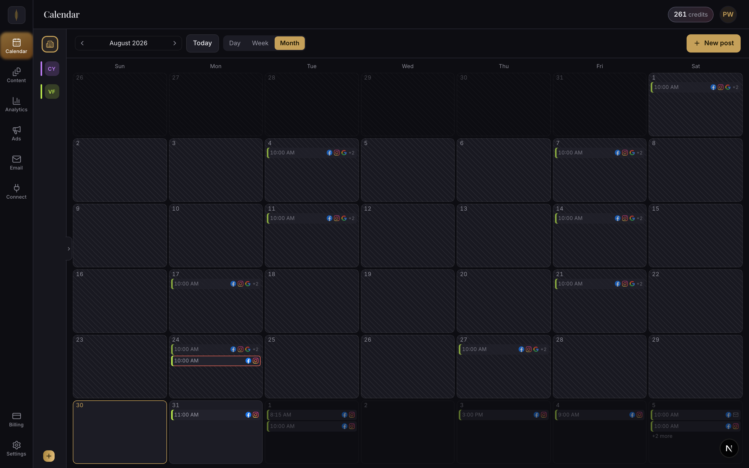Expand the collapsed side panel chevron

[x=69, y=249]
